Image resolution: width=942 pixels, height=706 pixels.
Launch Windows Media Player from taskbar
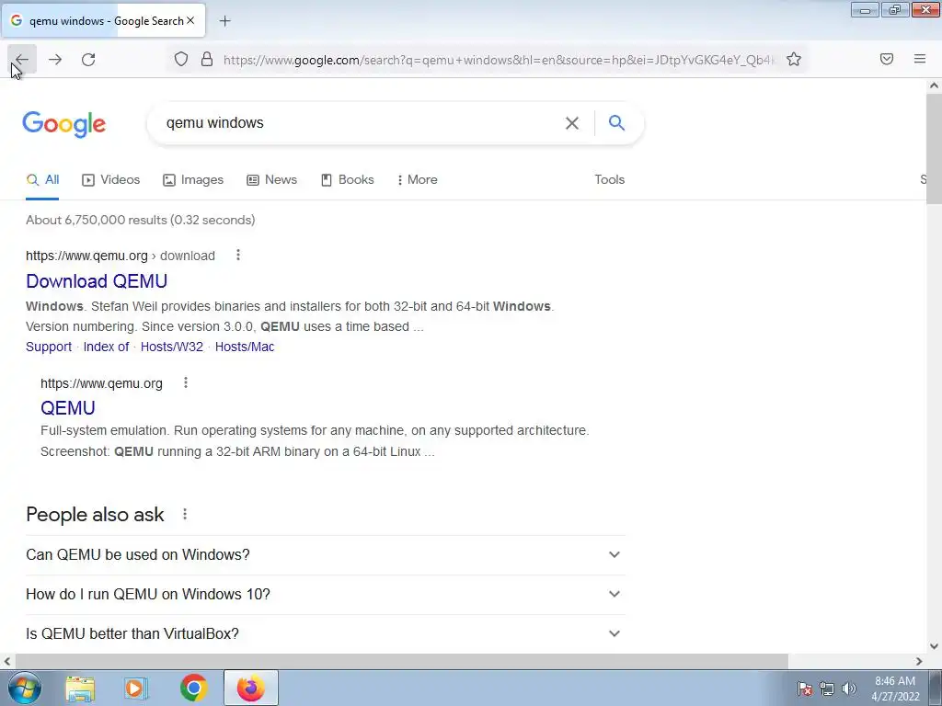coord(136,689)
